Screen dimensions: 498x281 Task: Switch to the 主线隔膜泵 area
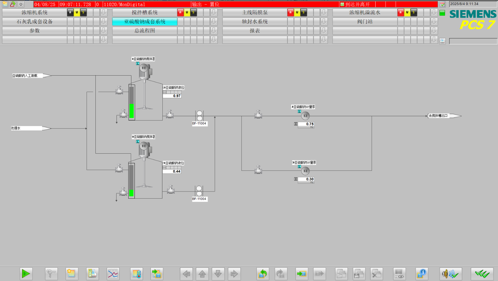click(255, 12)
